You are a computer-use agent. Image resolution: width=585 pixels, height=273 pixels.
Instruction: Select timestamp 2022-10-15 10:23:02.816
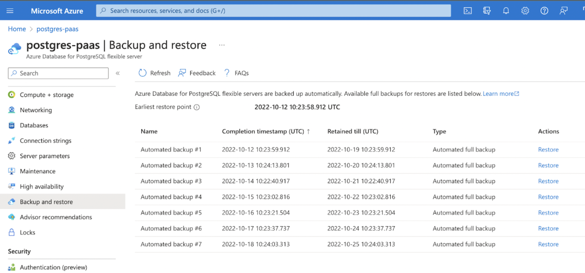pos(256,197)
